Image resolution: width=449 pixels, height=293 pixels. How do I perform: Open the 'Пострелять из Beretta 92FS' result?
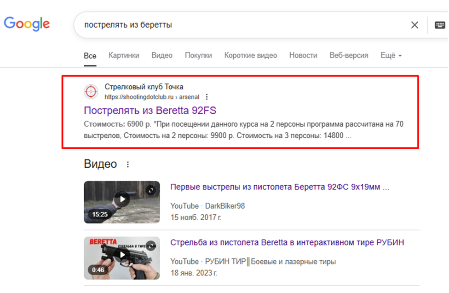click(x=150, y=111)
